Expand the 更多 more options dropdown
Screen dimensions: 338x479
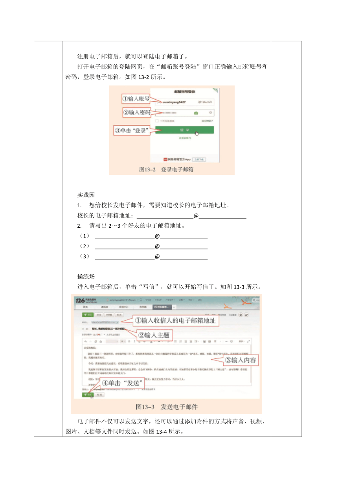242,342
